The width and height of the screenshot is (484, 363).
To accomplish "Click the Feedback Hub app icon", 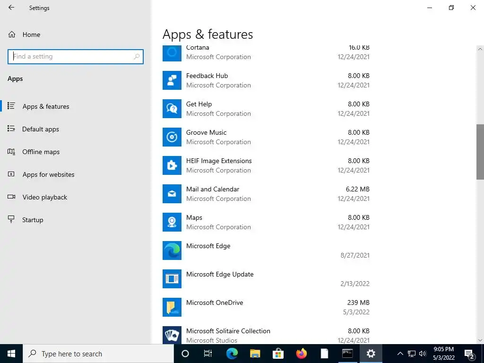I will [x=172, y=80].
